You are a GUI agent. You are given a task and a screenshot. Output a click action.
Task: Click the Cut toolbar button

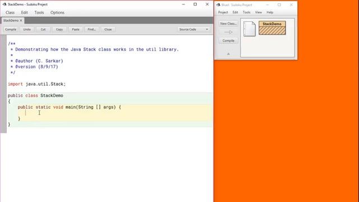[43, 29]
